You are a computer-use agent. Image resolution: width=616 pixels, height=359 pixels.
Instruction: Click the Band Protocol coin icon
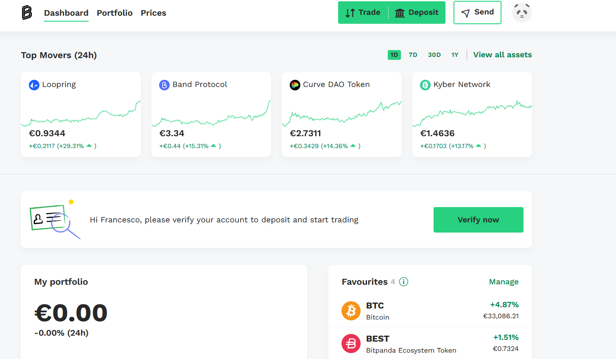(164, 85)
